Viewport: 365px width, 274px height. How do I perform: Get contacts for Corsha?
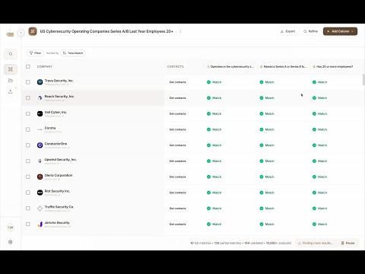(177, 129)
